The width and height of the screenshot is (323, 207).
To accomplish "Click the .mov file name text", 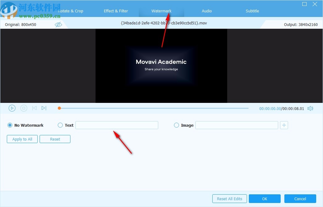I will pos(164,23).
